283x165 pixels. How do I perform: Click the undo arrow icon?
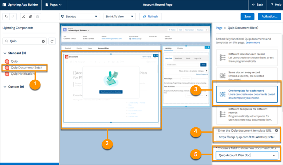6,17
